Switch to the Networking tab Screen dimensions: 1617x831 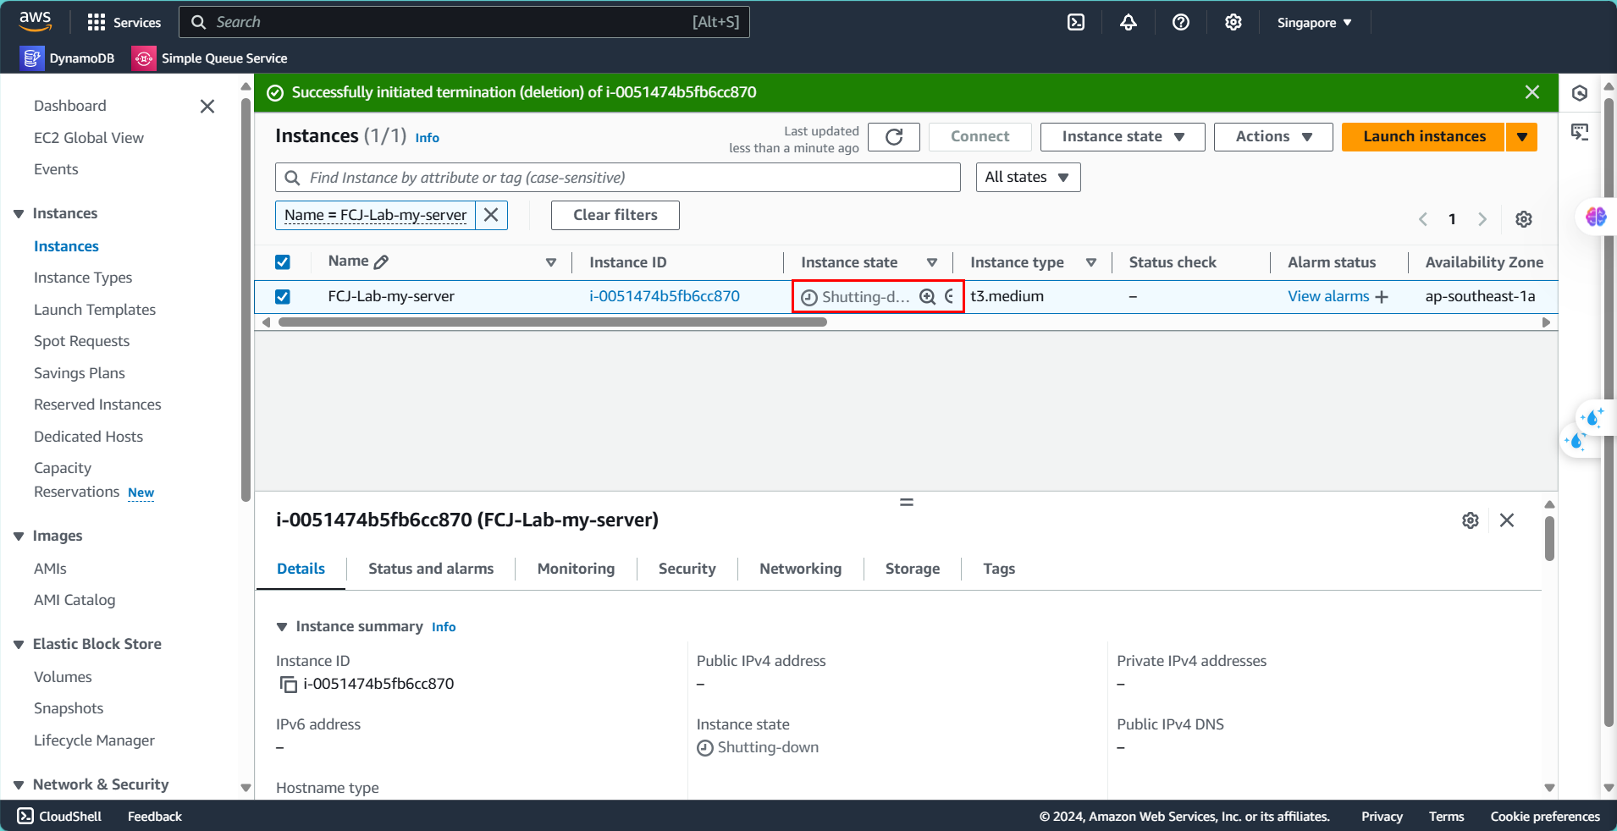800,569
